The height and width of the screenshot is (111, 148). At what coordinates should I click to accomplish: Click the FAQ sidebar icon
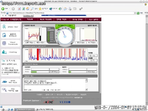click(x=4, y=90)
